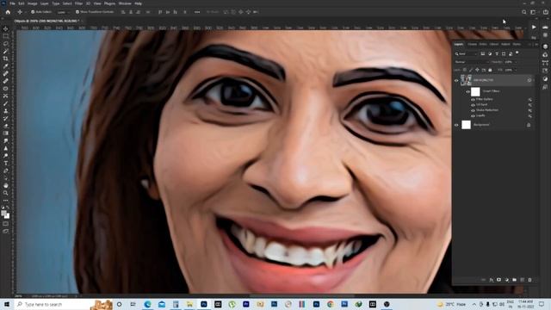Image resolution: width=551 pixels, height=310 pixels.
Task: Turn layer filtering on or off
Action: click(x=517, y=53)
